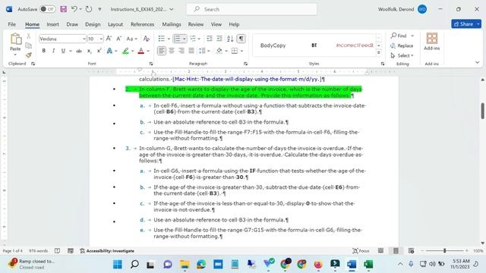Undo the last action
The image size is (486, 273).
74,9
